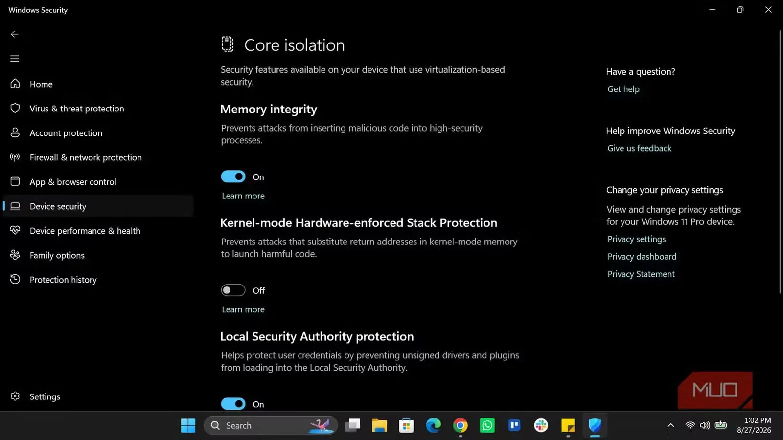Click the taskbar Search box
Screen dimensions: 783x440
(x=270, y=425)
